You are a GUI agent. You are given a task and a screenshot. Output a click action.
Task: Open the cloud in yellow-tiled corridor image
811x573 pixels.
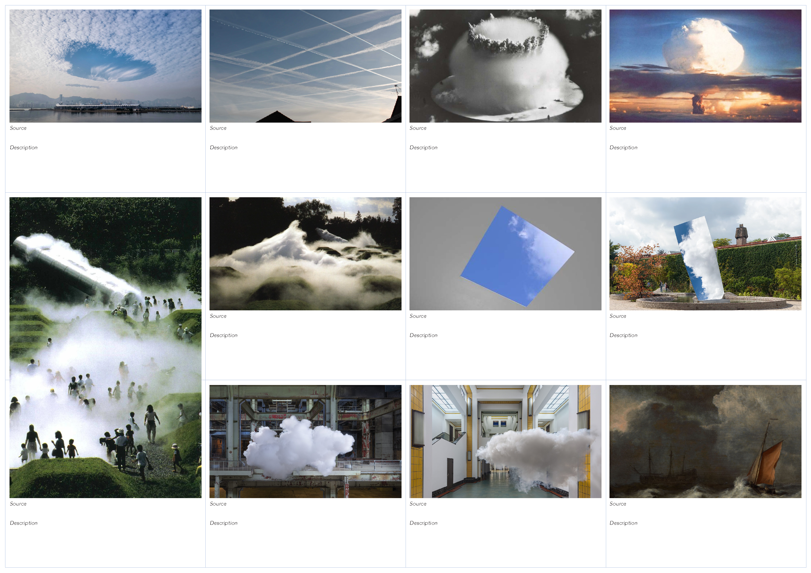coord(505,441)
